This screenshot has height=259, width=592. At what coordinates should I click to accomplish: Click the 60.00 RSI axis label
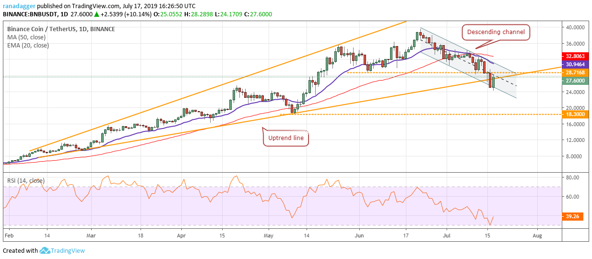pyautogui.click(x=571, y=197)
